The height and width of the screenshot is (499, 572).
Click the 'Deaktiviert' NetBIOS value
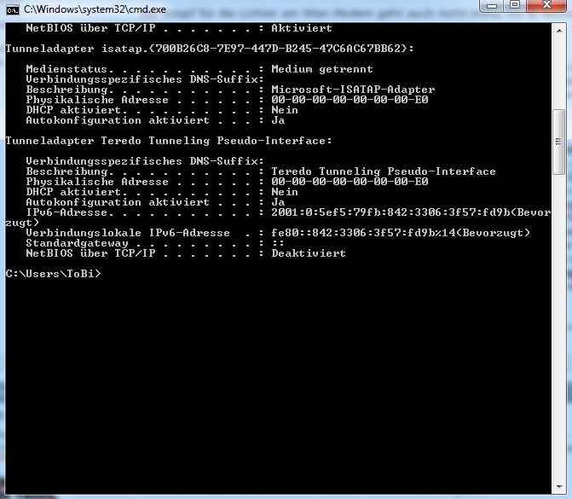coord(309,253)
